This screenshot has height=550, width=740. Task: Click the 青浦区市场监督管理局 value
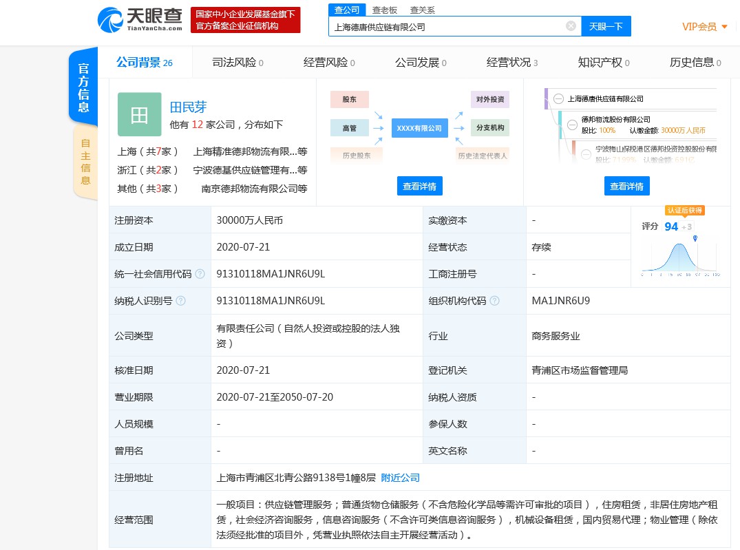pos(580,370)
